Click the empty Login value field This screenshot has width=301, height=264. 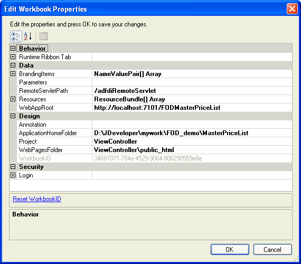(192, 175)
